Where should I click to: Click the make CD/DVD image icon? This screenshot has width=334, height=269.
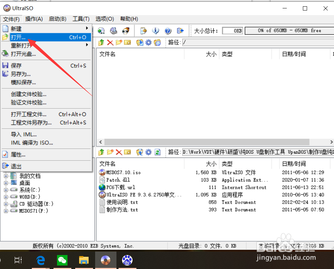click(101, 31)
